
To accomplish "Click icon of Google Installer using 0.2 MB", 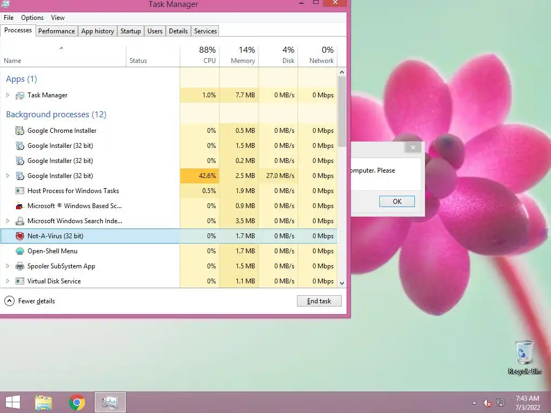I will [20, 161].
